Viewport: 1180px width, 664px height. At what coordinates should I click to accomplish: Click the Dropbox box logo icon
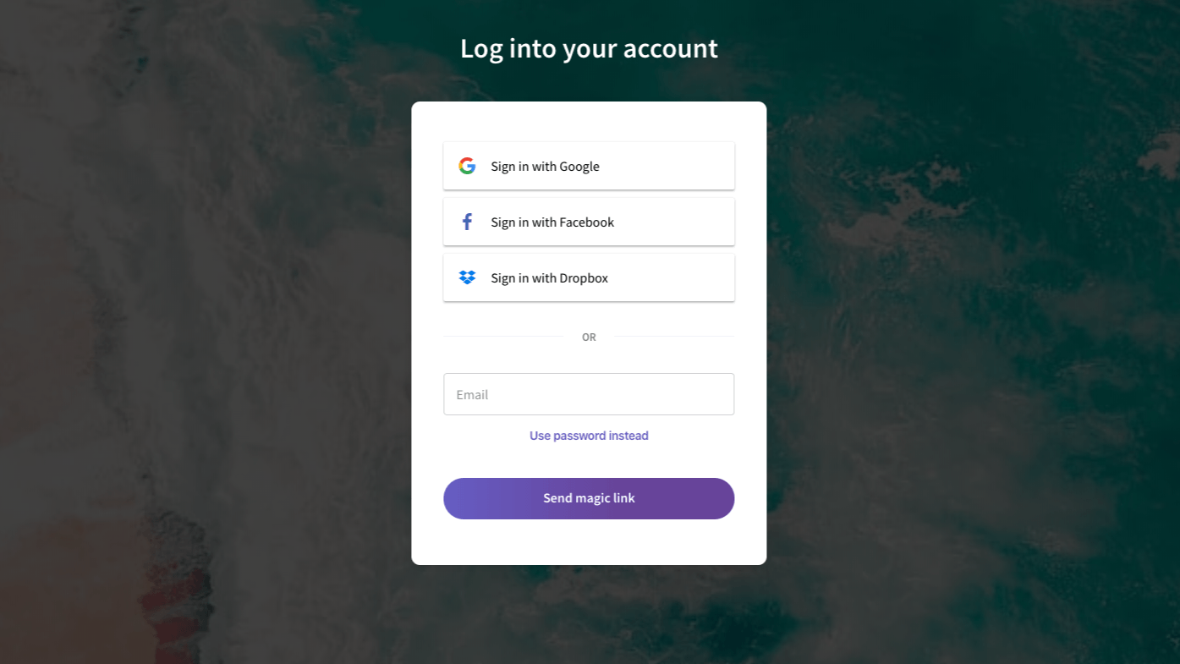467,277
